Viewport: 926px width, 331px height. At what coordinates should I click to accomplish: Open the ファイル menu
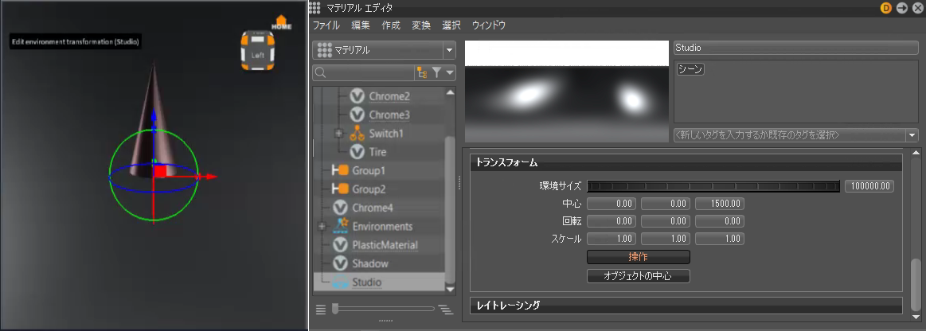tap(326, 25)
